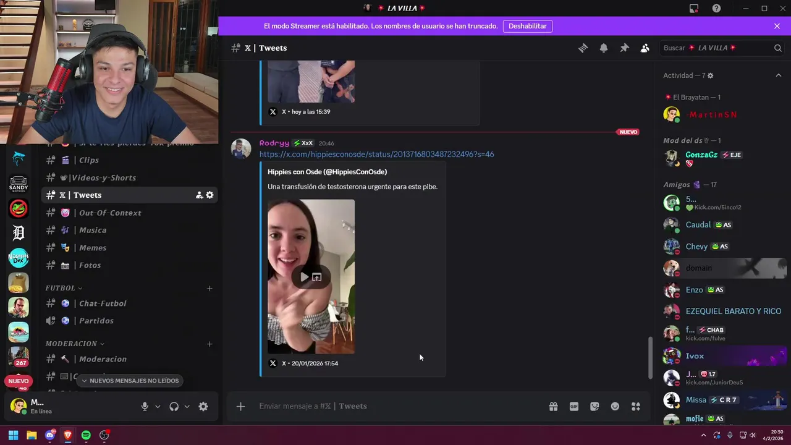The width and height of the screenshot is (791, 445).
Task: Collapse the Actividad section chevron
Action: 779,75
